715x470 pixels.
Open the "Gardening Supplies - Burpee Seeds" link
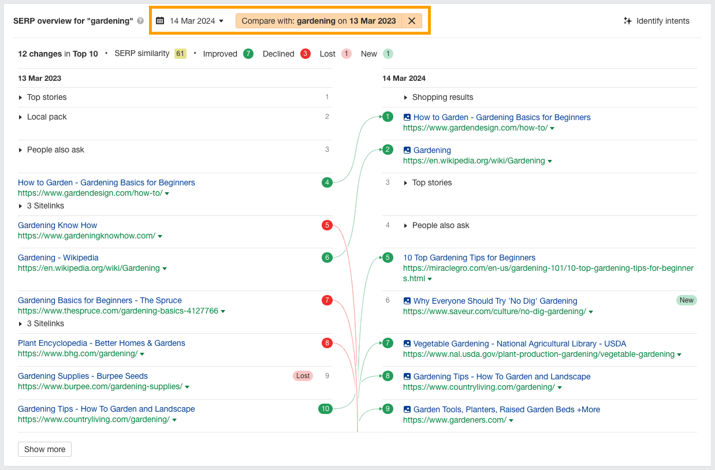pos(82,376)
